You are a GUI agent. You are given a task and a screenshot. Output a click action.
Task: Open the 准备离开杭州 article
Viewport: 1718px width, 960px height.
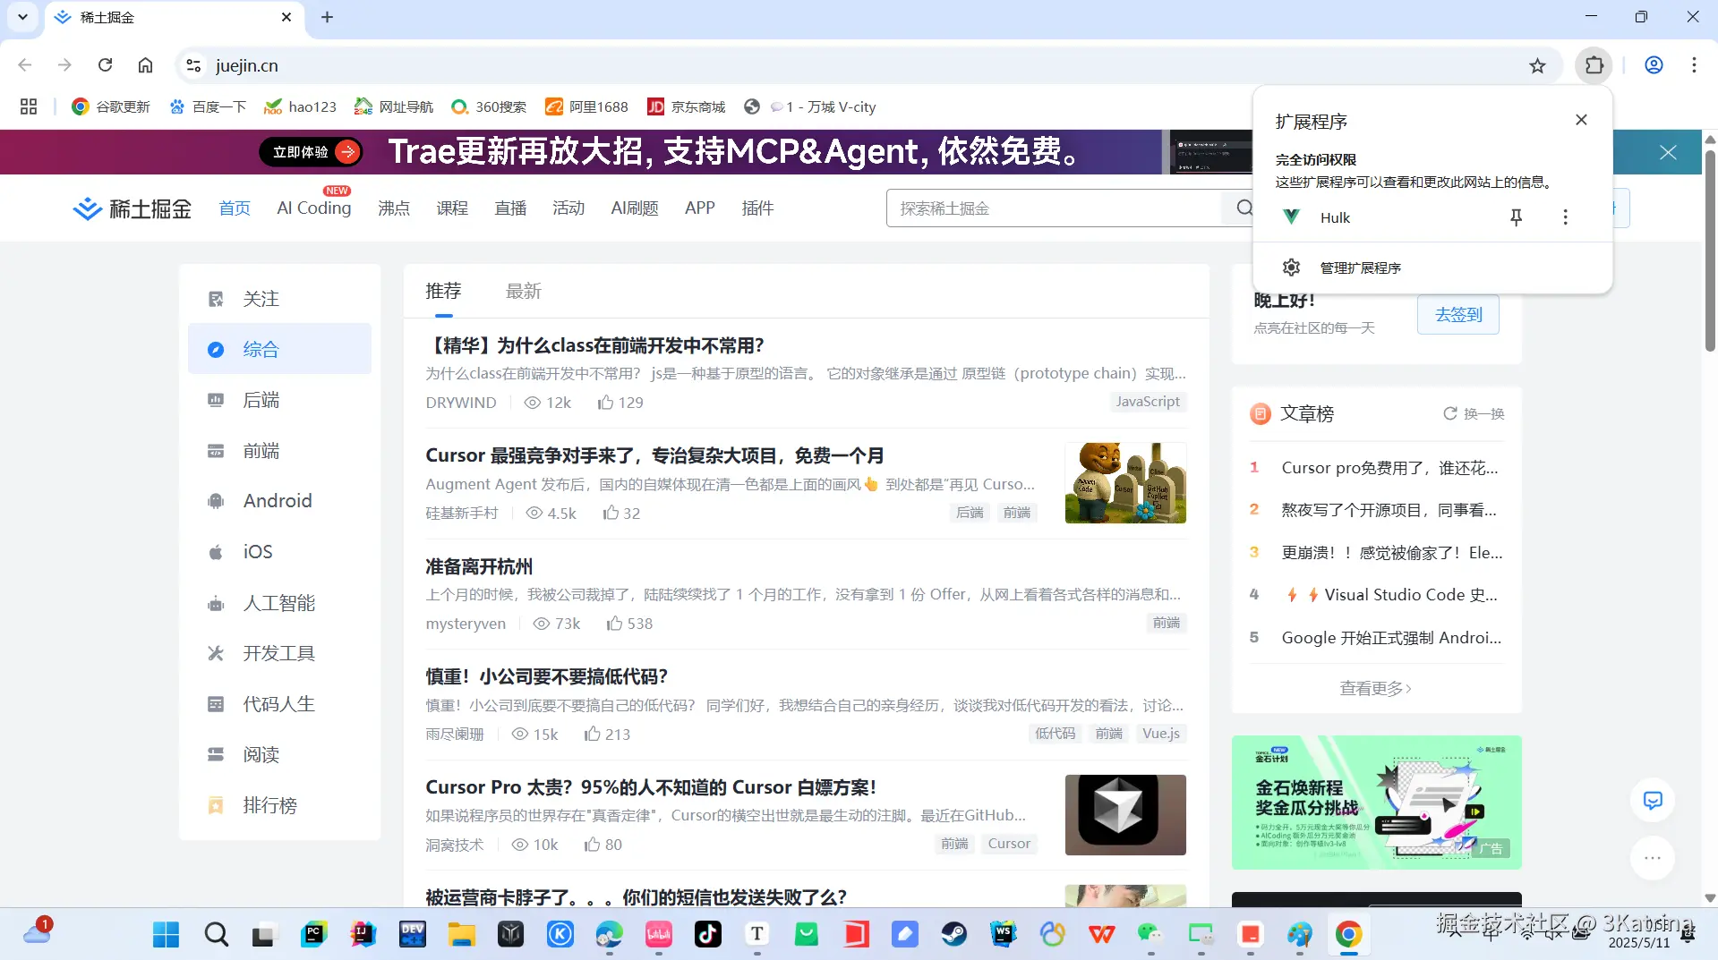(x=479, y=566)
